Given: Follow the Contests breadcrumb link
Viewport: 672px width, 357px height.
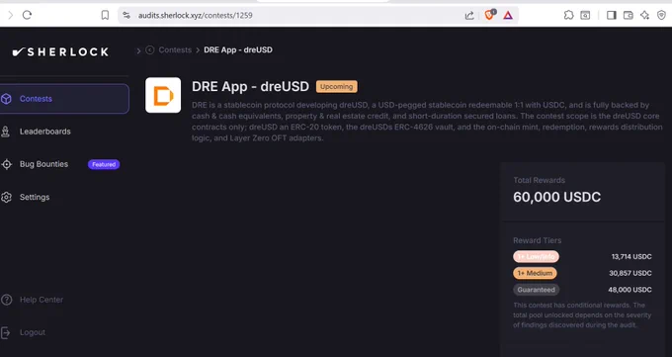Looking at the screenshot, I should coord(175,50).
